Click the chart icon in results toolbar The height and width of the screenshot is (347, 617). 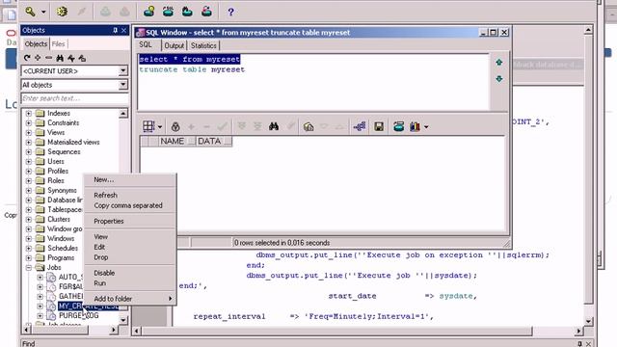(x=415, y=126)
